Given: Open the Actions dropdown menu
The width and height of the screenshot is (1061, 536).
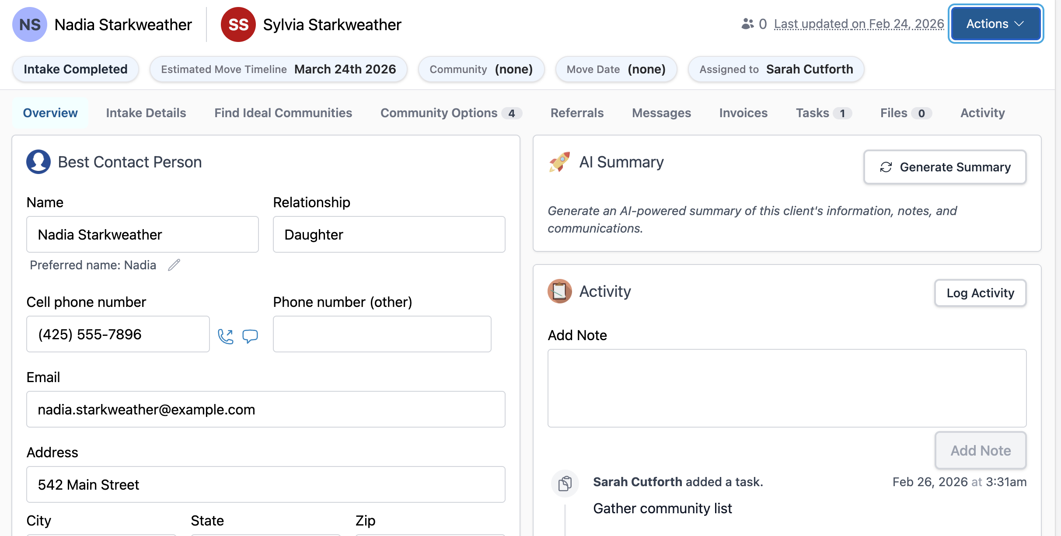Looking at the screenshot, I should [995, 24].
